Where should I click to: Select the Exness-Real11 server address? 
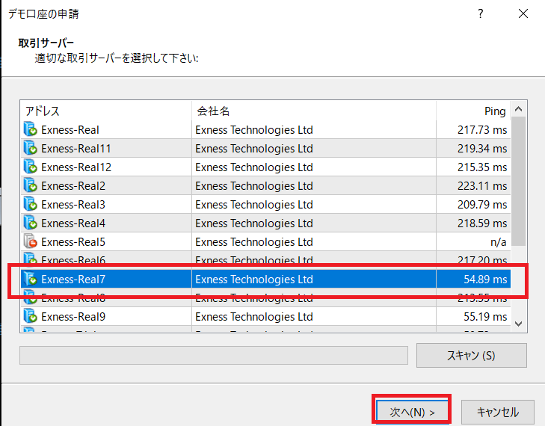point(76,149)
